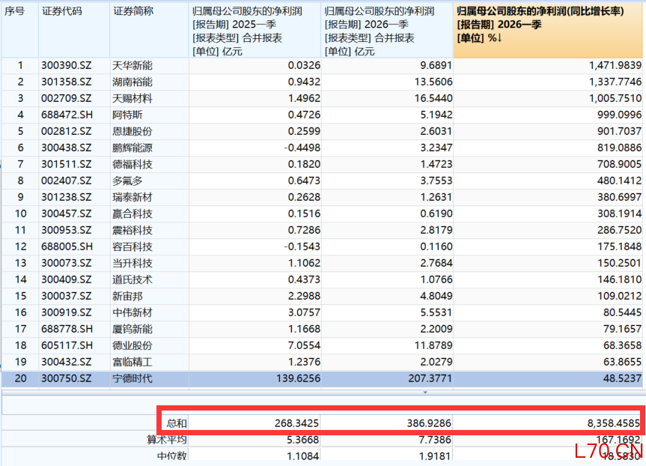Viewport: 646px width, 466px height.
Task: Select the 恩捷股份 name cell
Action: coord(132,132)
